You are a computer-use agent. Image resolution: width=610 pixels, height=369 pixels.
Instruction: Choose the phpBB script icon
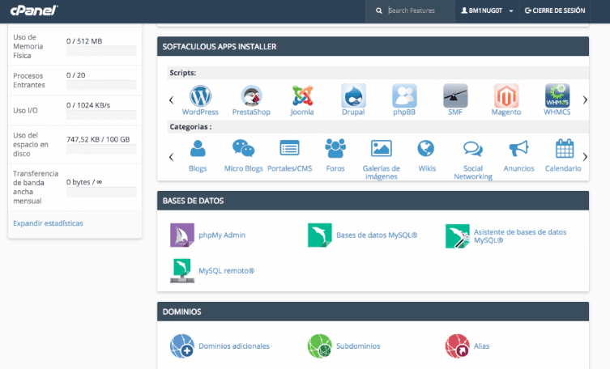pyautogui.click(x=404, y=96)
